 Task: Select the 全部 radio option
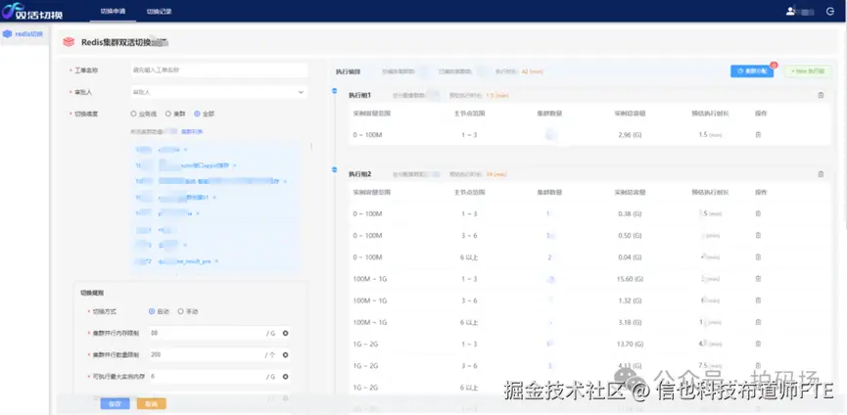[x=205, y=114]
